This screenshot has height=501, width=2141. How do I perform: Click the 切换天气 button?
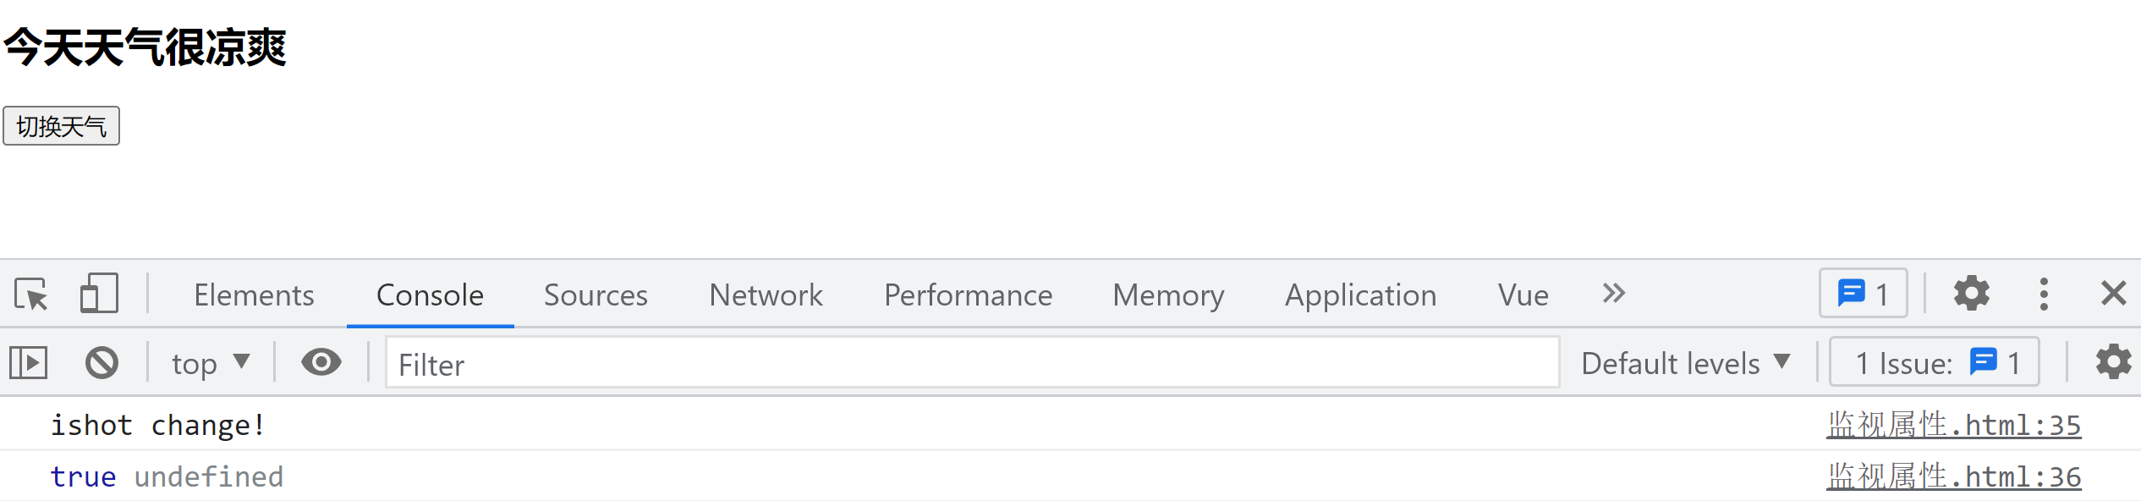tap(61, 126)
